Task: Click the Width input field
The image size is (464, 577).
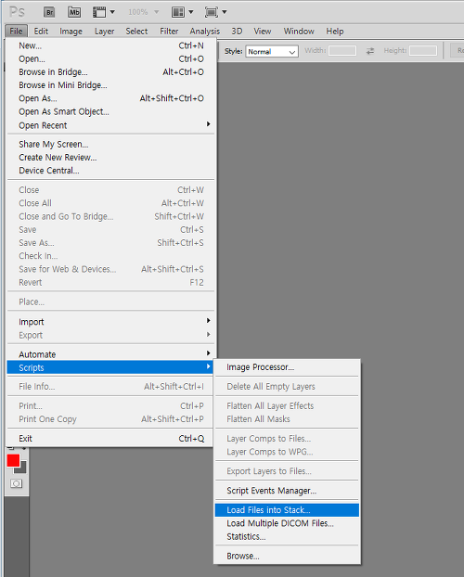Action: point(342,51)
